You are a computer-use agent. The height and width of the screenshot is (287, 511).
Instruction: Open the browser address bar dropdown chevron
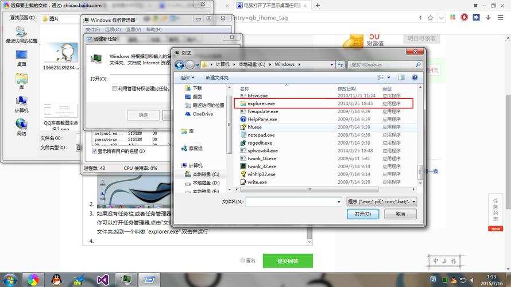441,18
